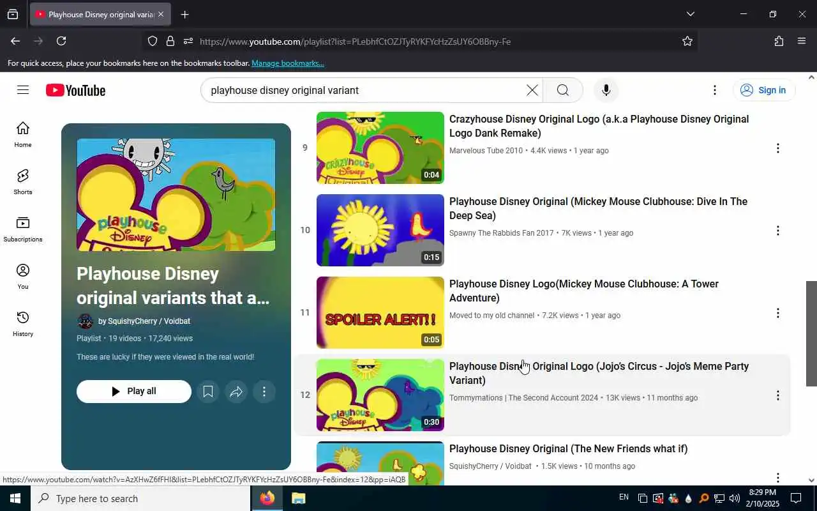Open the notification center
817x511 pixels.
point(796,498)
